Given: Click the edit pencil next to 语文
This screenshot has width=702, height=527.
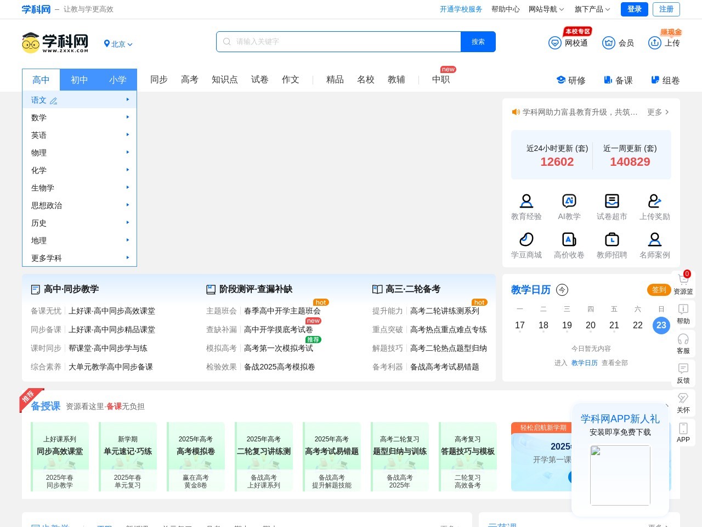Looking at the screenshot, I should click(x=53, y=101).
